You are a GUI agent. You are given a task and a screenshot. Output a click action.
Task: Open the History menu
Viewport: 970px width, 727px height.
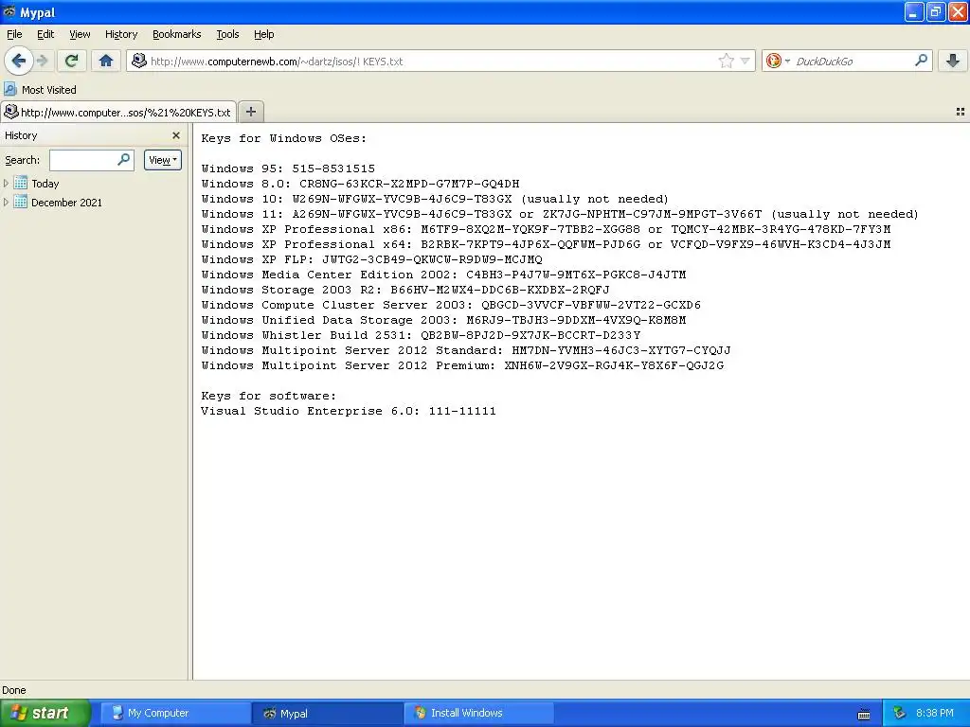(121, 34)
